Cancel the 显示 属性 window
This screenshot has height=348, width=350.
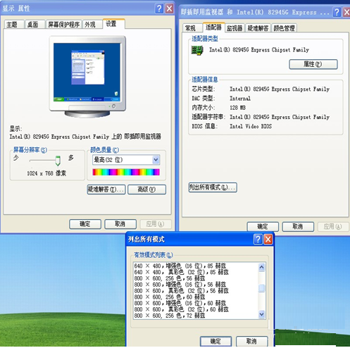120,224
